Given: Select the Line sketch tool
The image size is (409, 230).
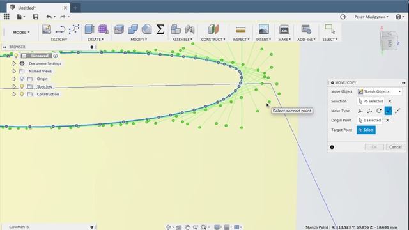Looking at the screenshot, I should (60, 29).
